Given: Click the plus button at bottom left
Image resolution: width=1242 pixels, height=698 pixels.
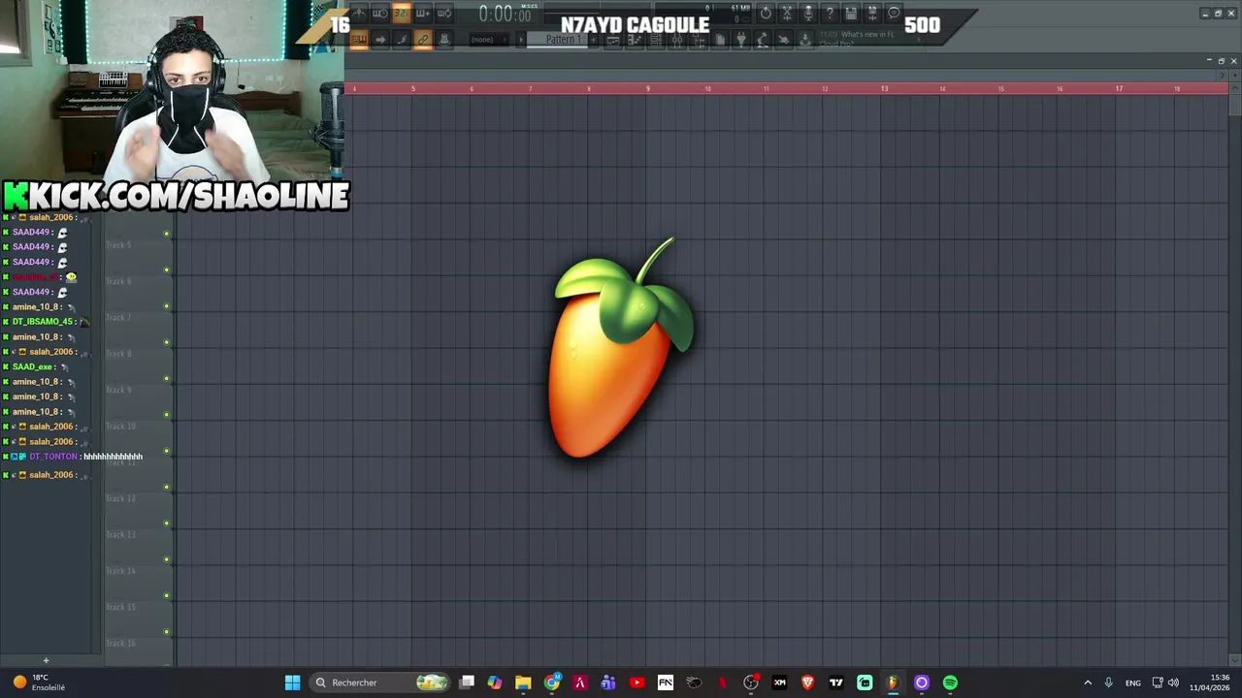Looking at the screenshot, I should pyautogui.click(x=46, y=661).
